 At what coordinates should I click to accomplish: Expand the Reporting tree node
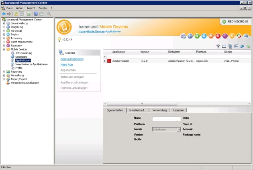[4, 72]
